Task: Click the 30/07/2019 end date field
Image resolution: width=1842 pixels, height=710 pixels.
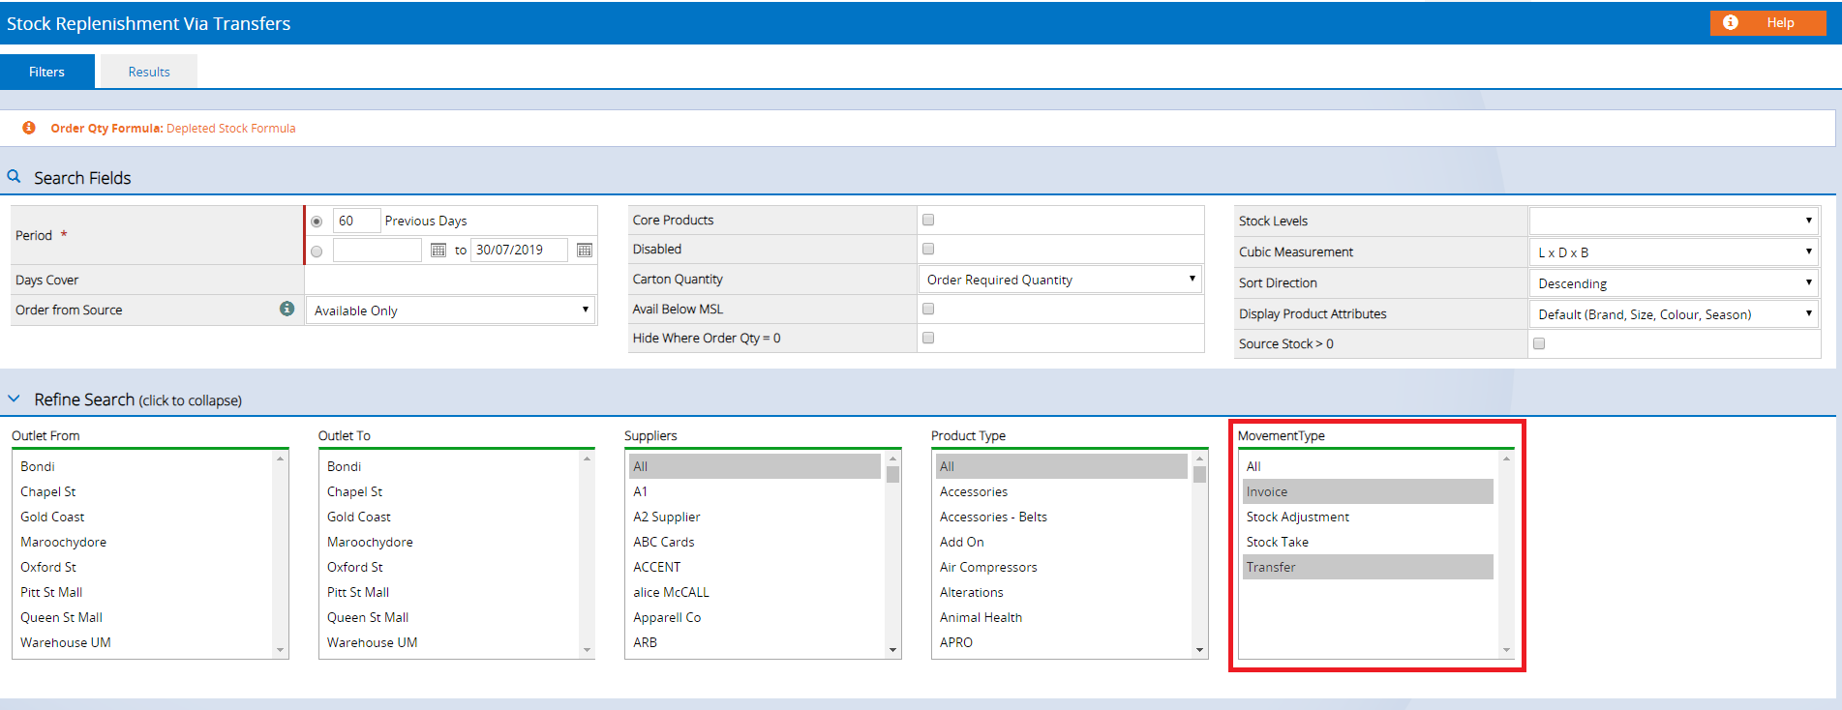Action: [519, 250]
